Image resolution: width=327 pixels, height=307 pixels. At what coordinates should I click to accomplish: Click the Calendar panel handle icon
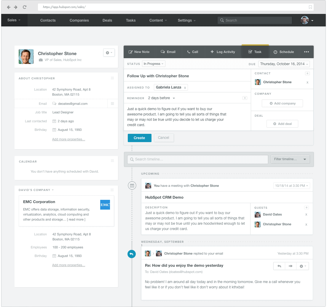coord(112,161)
